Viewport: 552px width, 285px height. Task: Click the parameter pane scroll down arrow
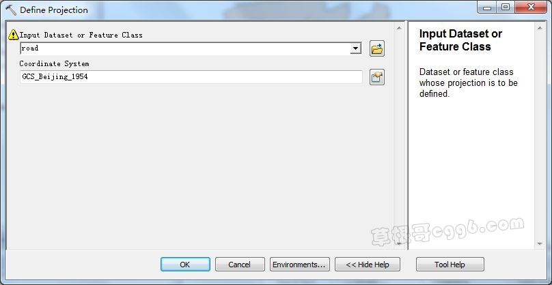pos(399,243)
